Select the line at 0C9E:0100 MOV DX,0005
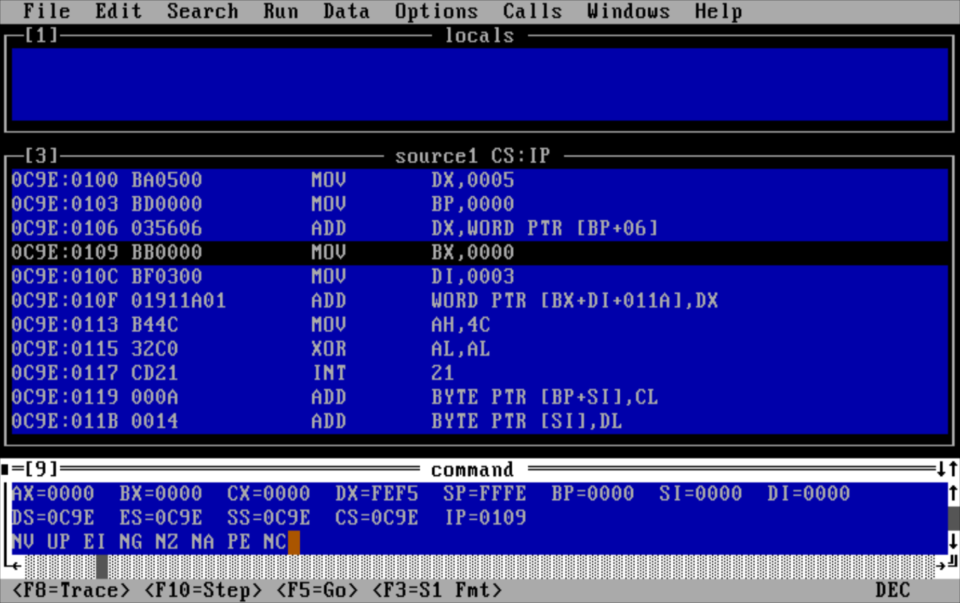Screen dimensions: 960x603 (480, 180)
